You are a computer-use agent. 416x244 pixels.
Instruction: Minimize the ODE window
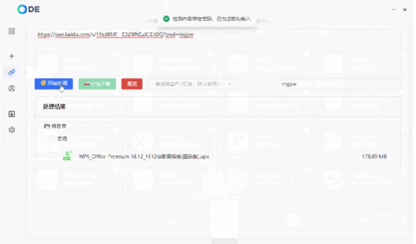393,10
